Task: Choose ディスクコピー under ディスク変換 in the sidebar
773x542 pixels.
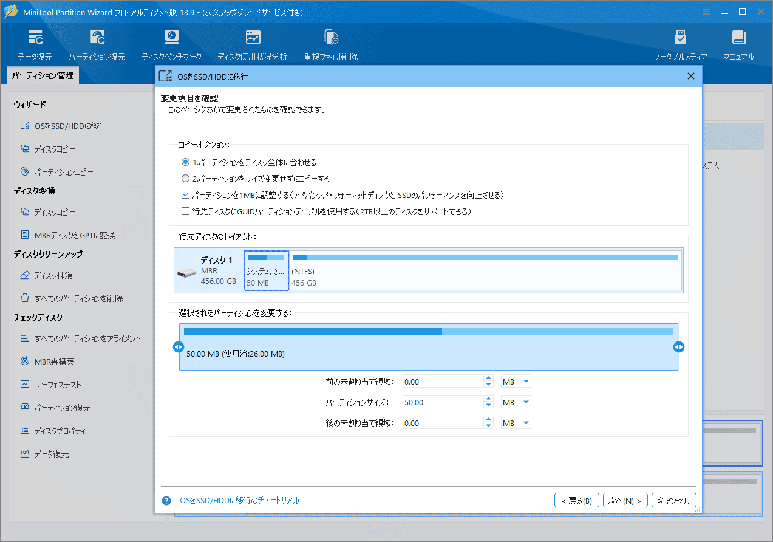Action: 48,212
